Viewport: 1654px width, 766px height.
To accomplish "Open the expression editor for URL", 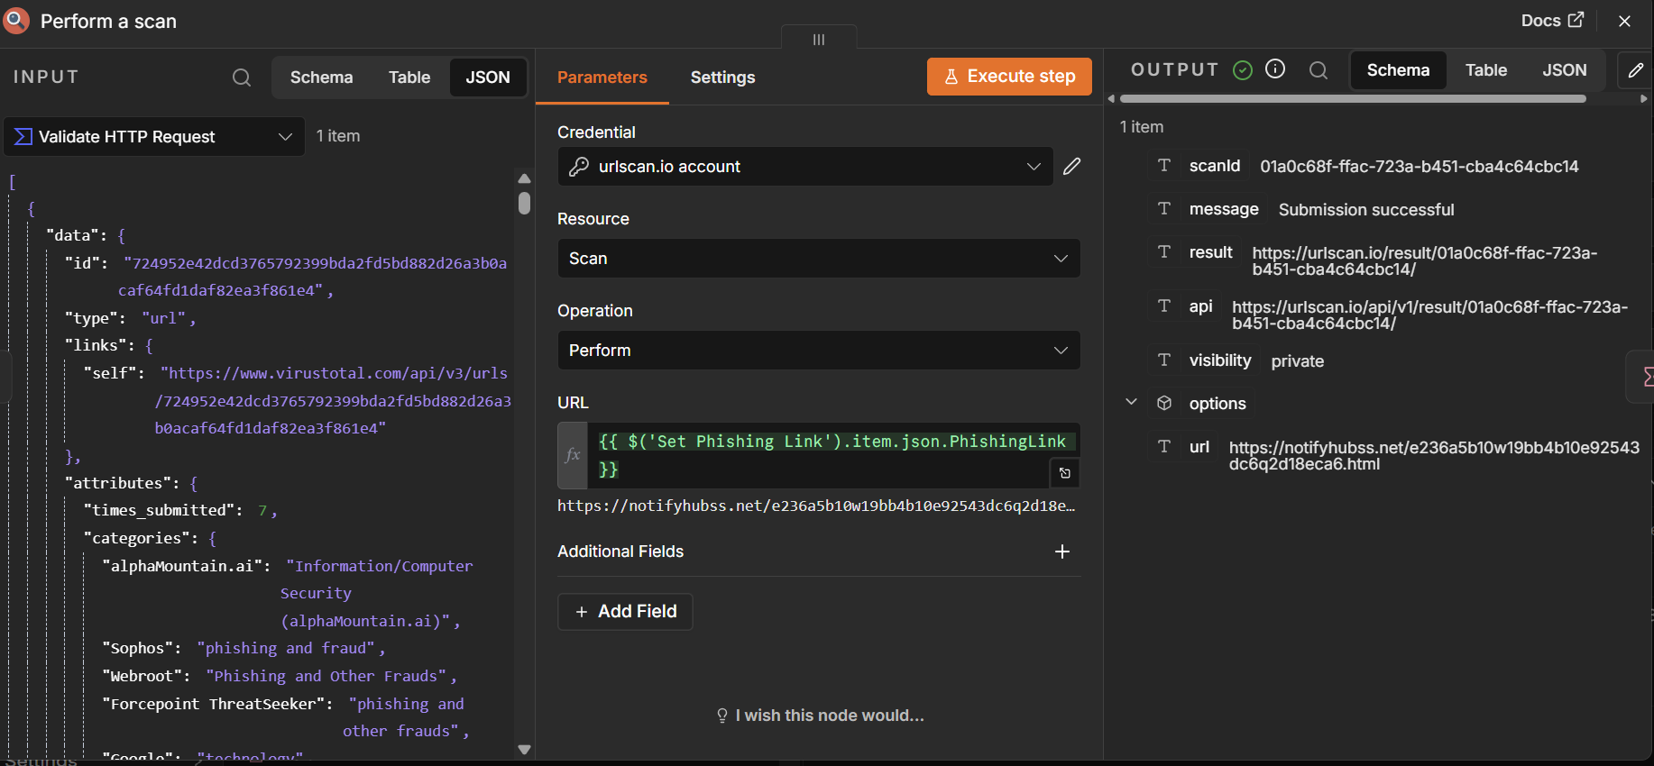I will tap(1065, 473).
